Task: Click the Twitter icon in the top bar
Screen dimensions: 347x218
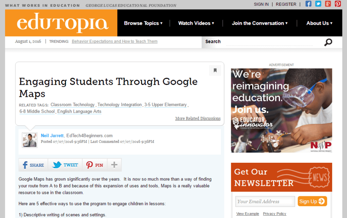Action: tap(318, 4)
